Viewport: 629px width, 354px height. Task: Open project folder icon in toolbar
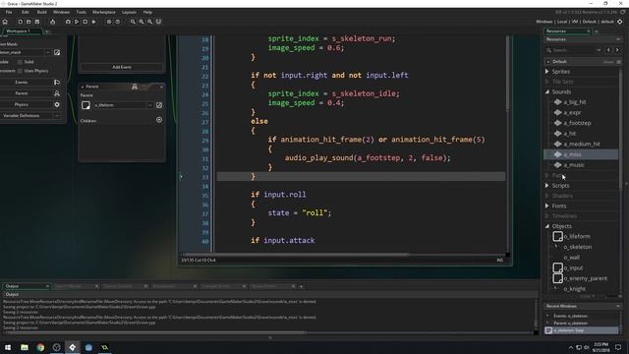[x=29, y=22]
